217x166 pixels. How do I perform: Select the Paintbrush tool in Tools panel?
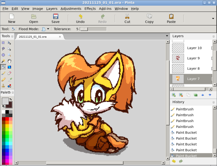coord(3,73)
